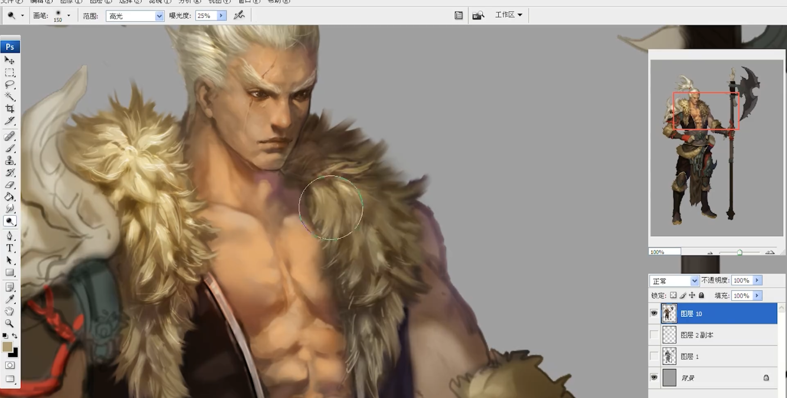The image size is (787, 398).
Task: Toggle the palettes panel icon
Action: tap(458, 15)
